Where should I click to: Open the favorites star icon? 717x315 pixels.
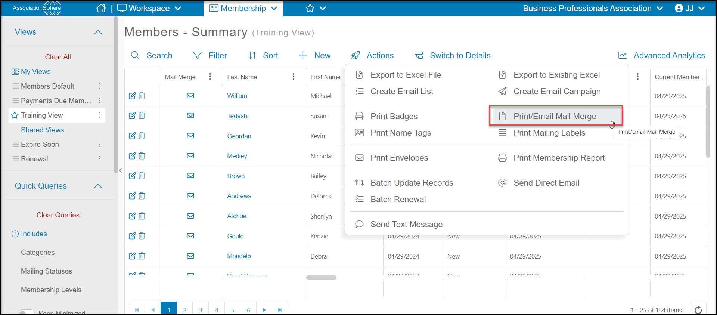pyautogui.click(x=310, y=8)
